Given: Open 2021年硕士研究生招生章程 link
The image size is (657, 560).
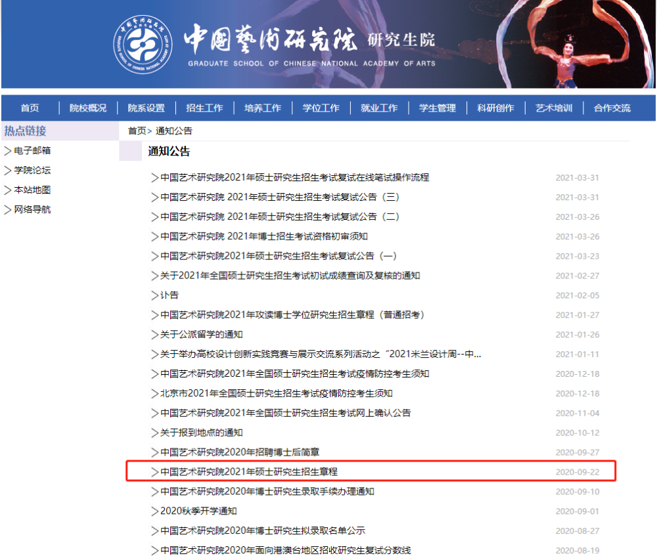Looking at the screenshot, I should [x=249, y=471].
